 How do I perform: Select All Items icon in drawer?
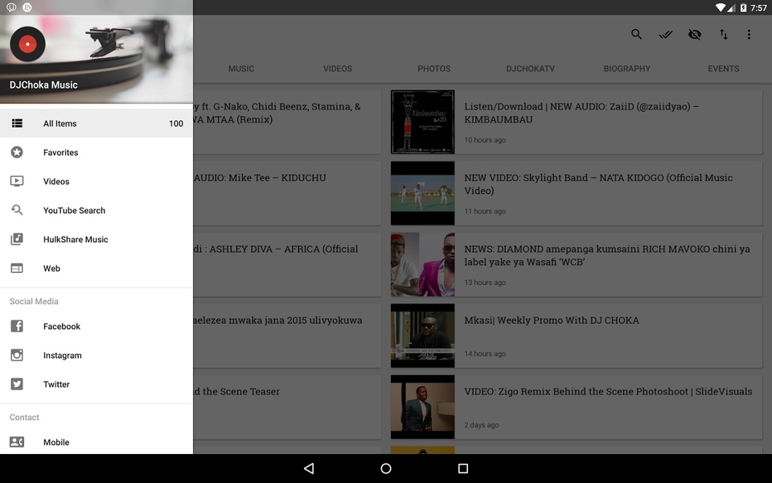[17, 123]
